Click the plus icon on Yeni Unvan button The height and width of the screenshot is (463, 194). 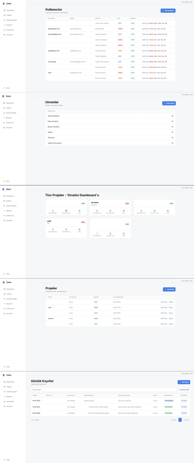165,103
